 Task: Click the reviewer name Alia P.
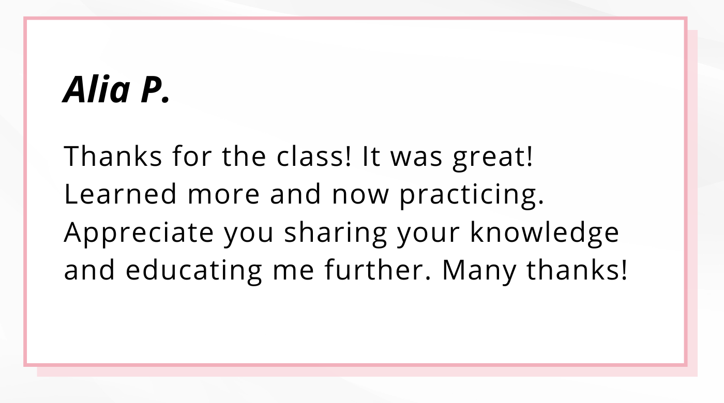[116, 90]
